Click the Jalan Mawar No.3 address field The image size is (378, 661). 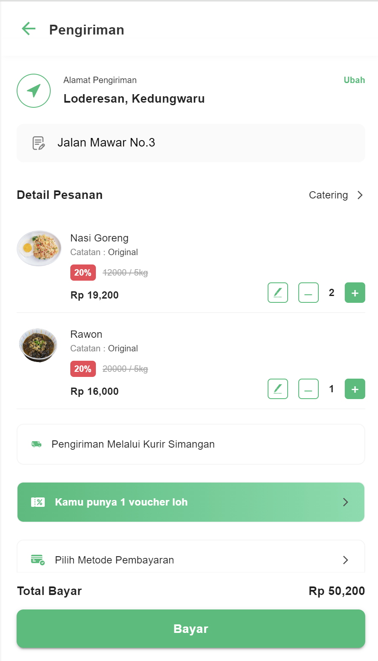click(191, 143)
